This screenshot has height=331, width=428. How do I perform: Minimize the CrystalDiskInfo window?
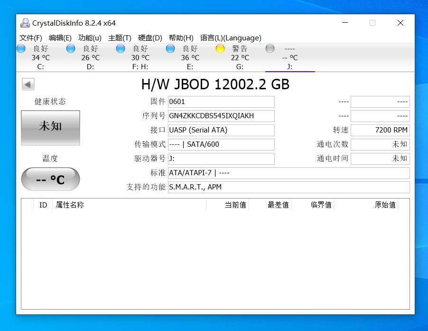(345, 23)
